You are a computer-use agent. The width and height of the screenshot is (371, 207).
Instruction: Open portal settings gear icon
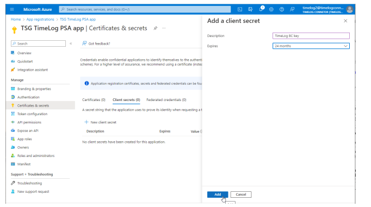(271, 9)
